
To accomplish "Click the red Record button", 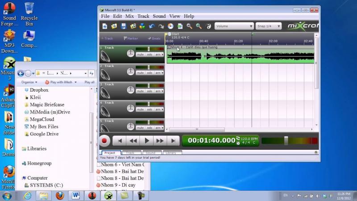I will point(104,141).
